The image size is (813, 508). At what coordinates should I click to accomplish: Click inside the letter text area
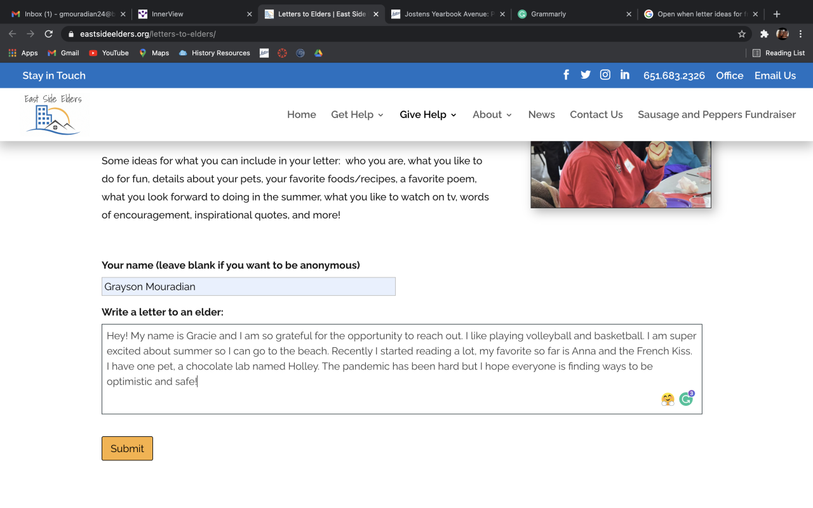tap(402, 369)
